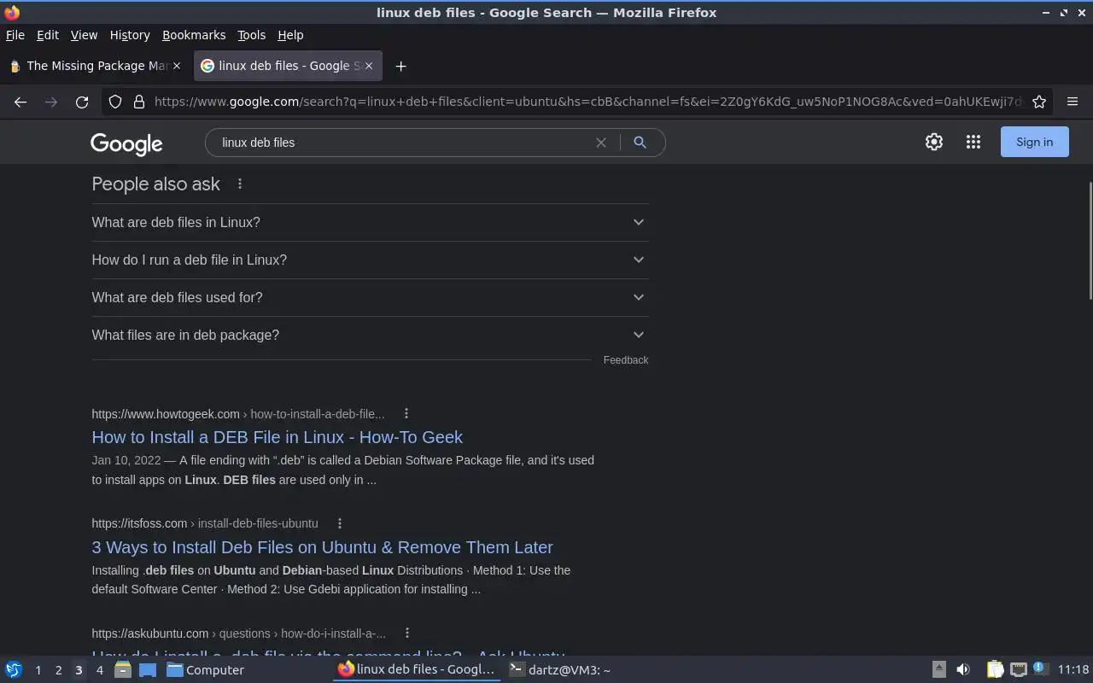1093x683 pixels.
Task: Open Google quick settings gear
Action: click(934, 143)
